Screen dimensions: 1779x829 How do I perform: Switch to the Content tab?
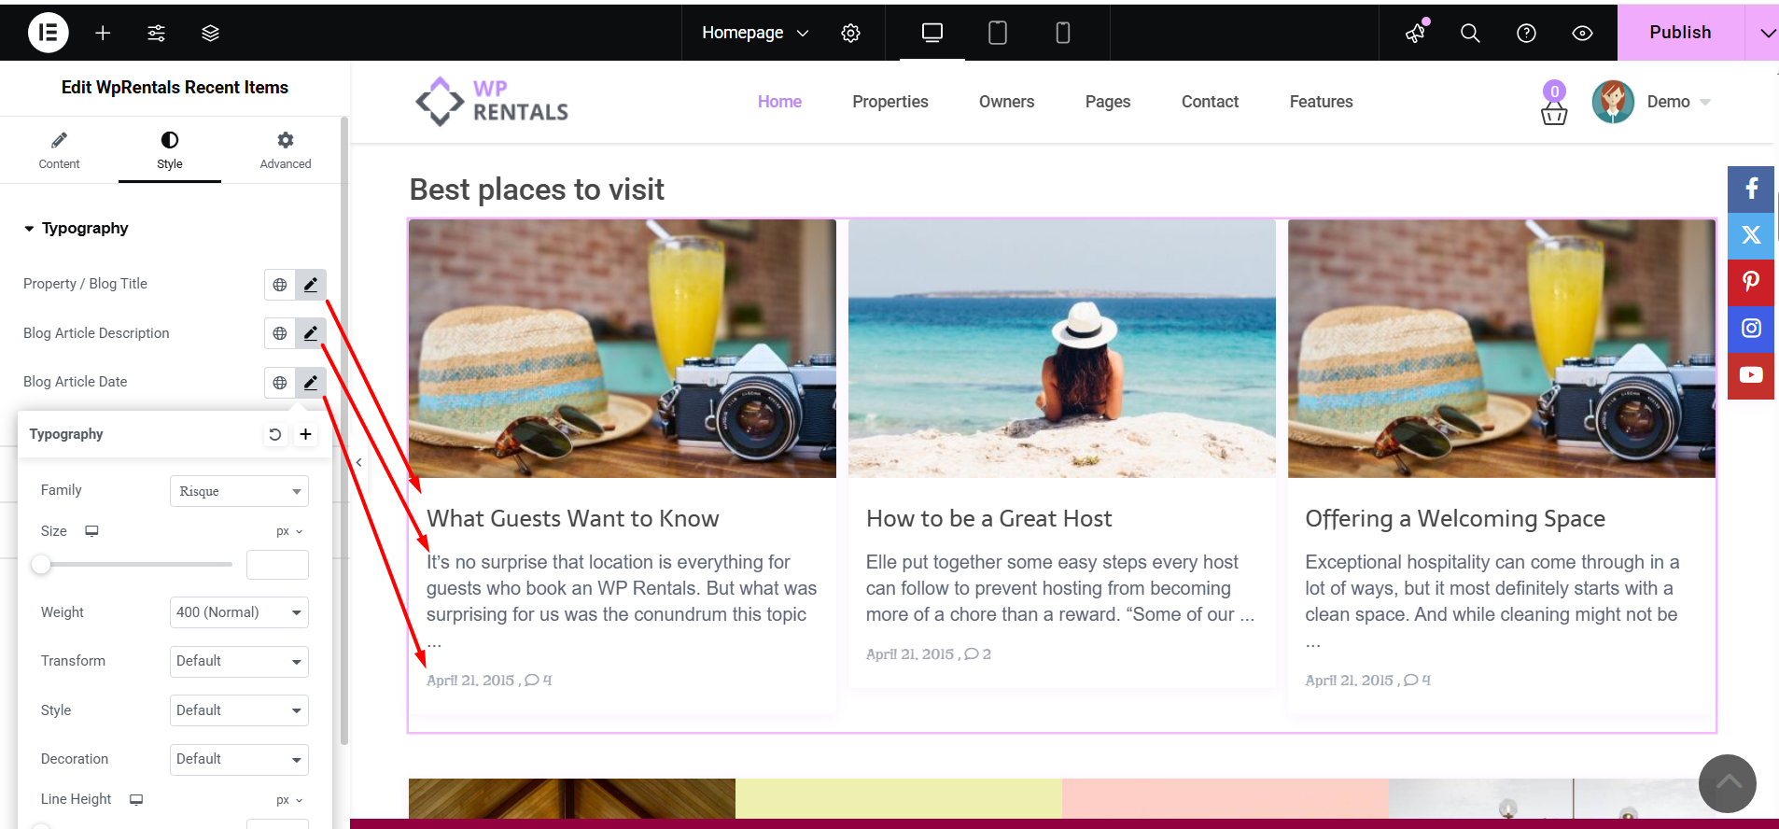[59, 149]
